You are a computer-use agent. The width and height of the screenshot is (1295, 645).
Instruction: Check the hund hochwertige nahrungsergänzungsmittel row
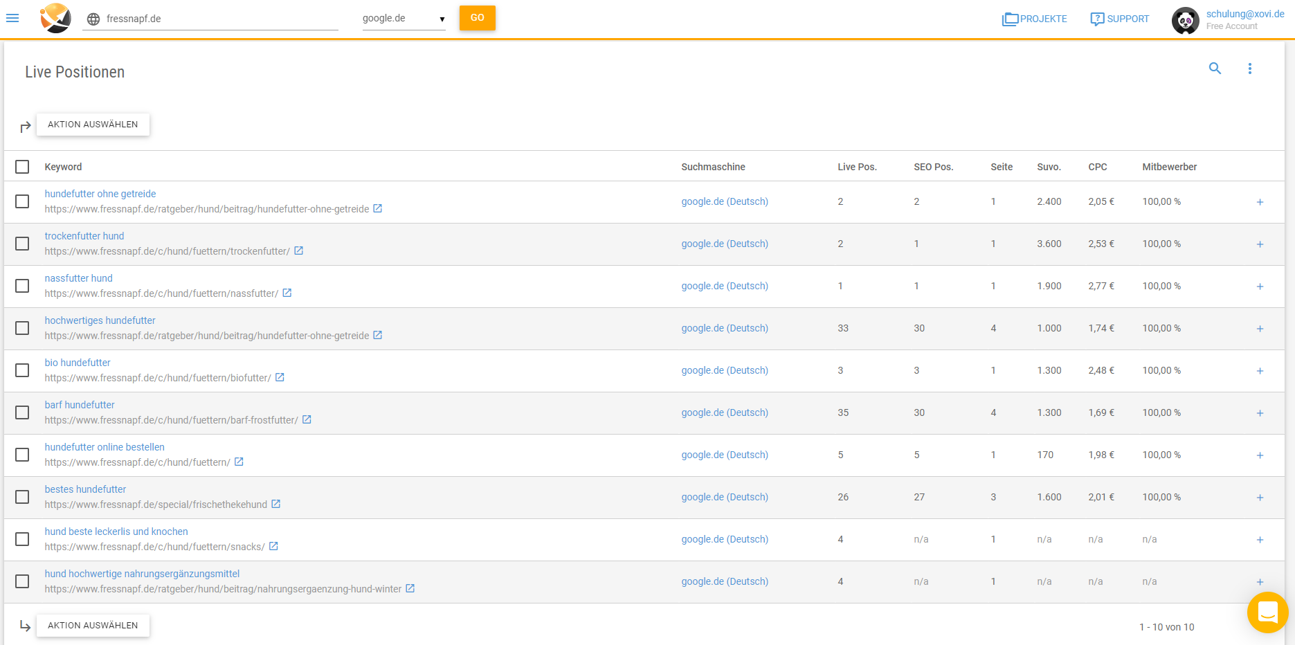tap(22, 581)
